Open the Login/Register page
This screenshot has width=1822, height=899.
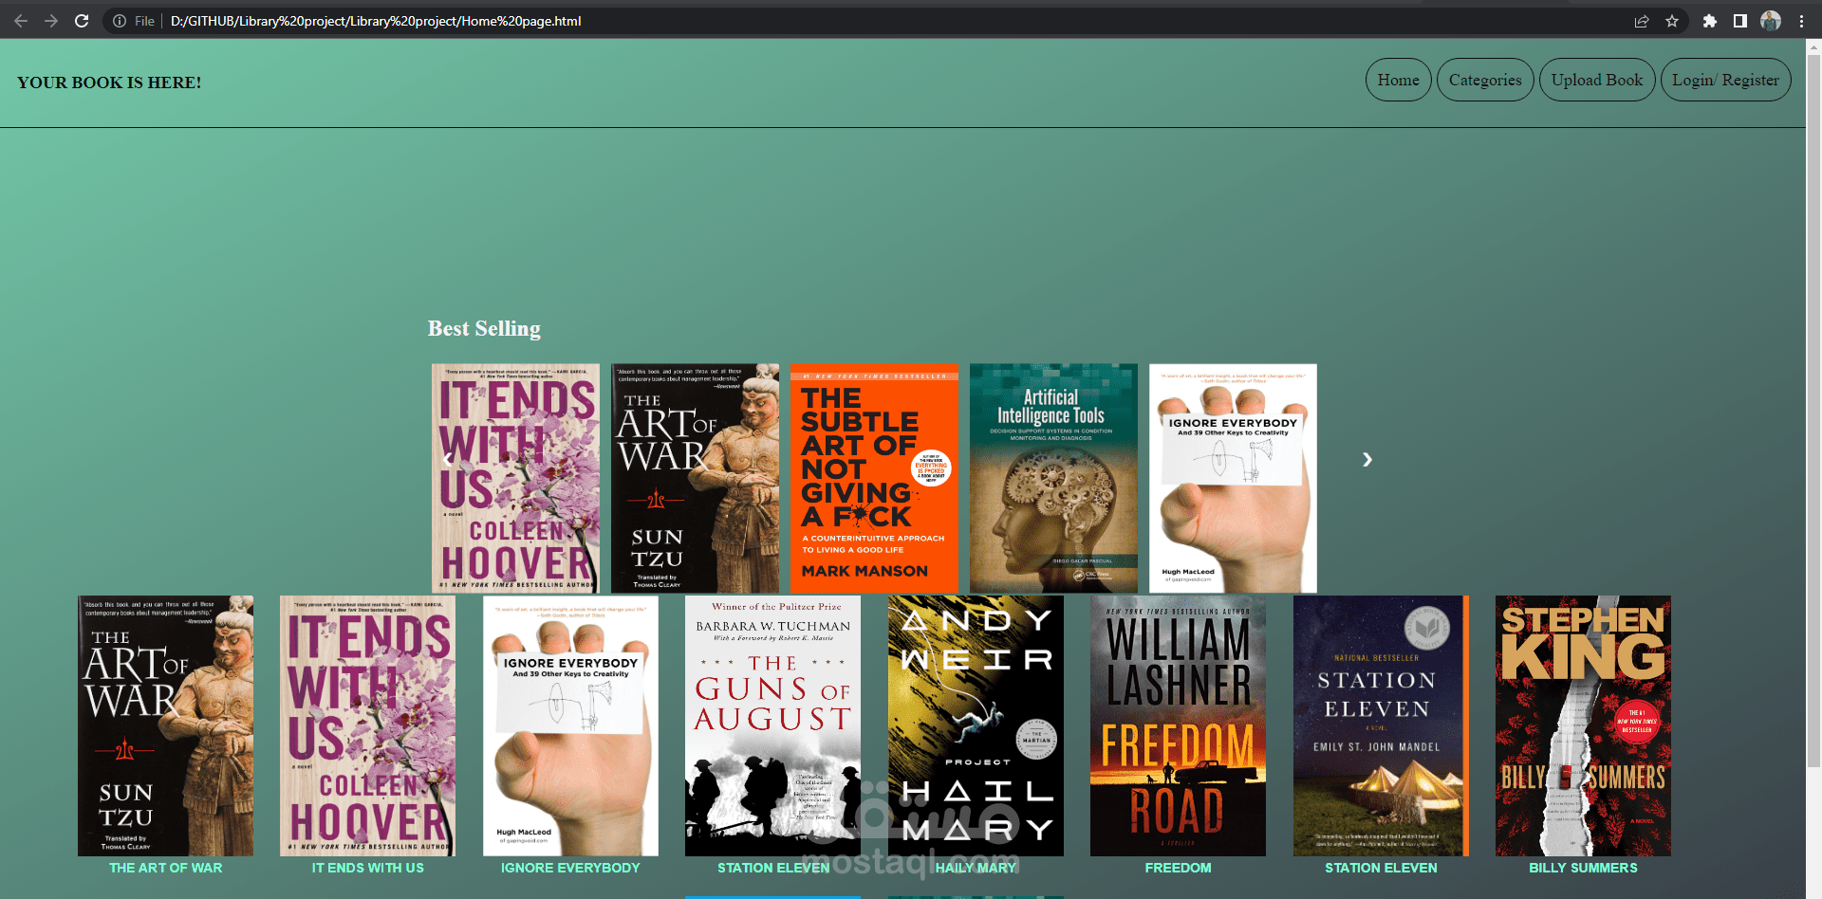coord(1725,80)
